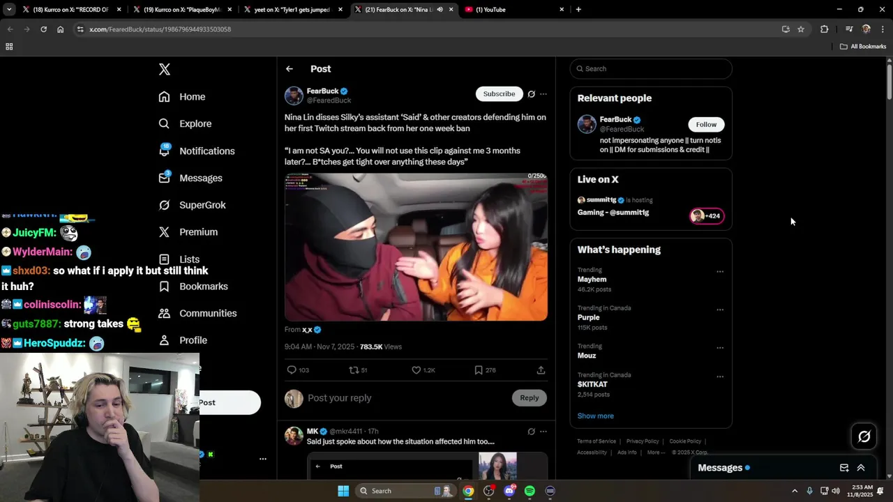Image resolution: width=893 pixels, height=502 pixels.
Task: Share the post via share icon
Action: click(541, 370)
